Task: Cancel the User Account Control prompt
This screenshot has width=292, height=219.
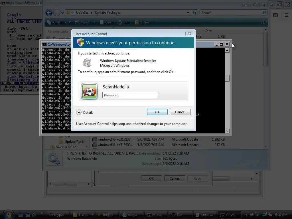Action: (180, 112)
